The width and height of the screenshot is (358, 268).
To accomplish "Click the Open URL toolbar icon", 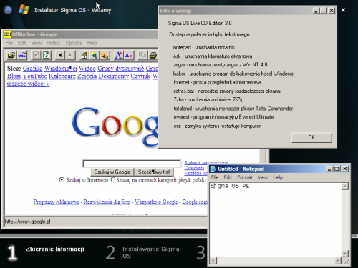I will pos(22,55).
